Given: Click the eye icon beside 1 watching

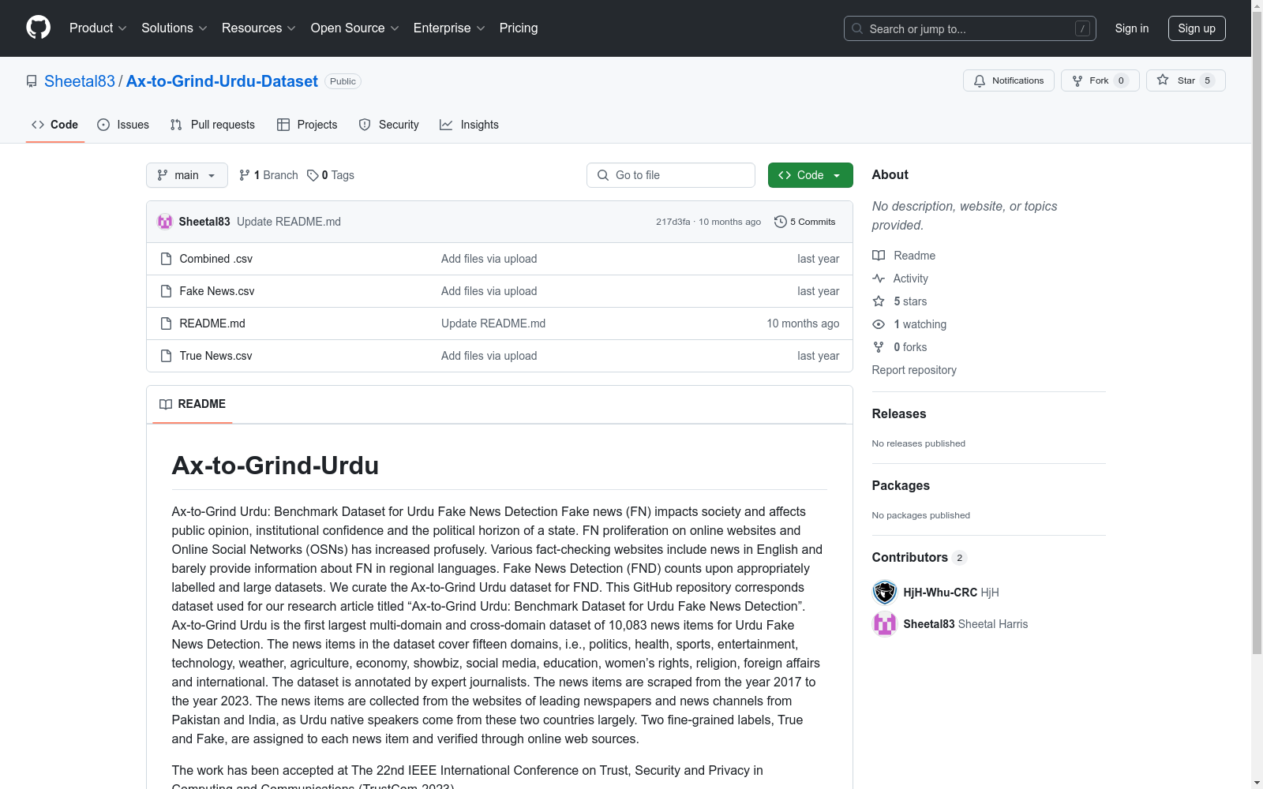Looking at the screenshot, I should click(x=879, y=324).
